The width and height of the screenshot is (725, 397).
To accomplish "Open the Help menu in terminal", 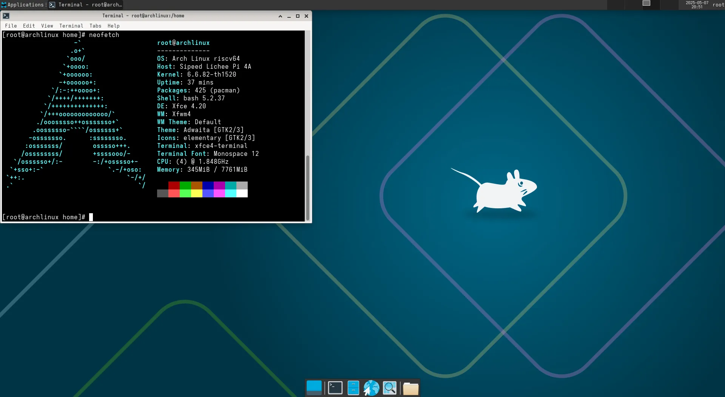I will click(x=113, y=26).
